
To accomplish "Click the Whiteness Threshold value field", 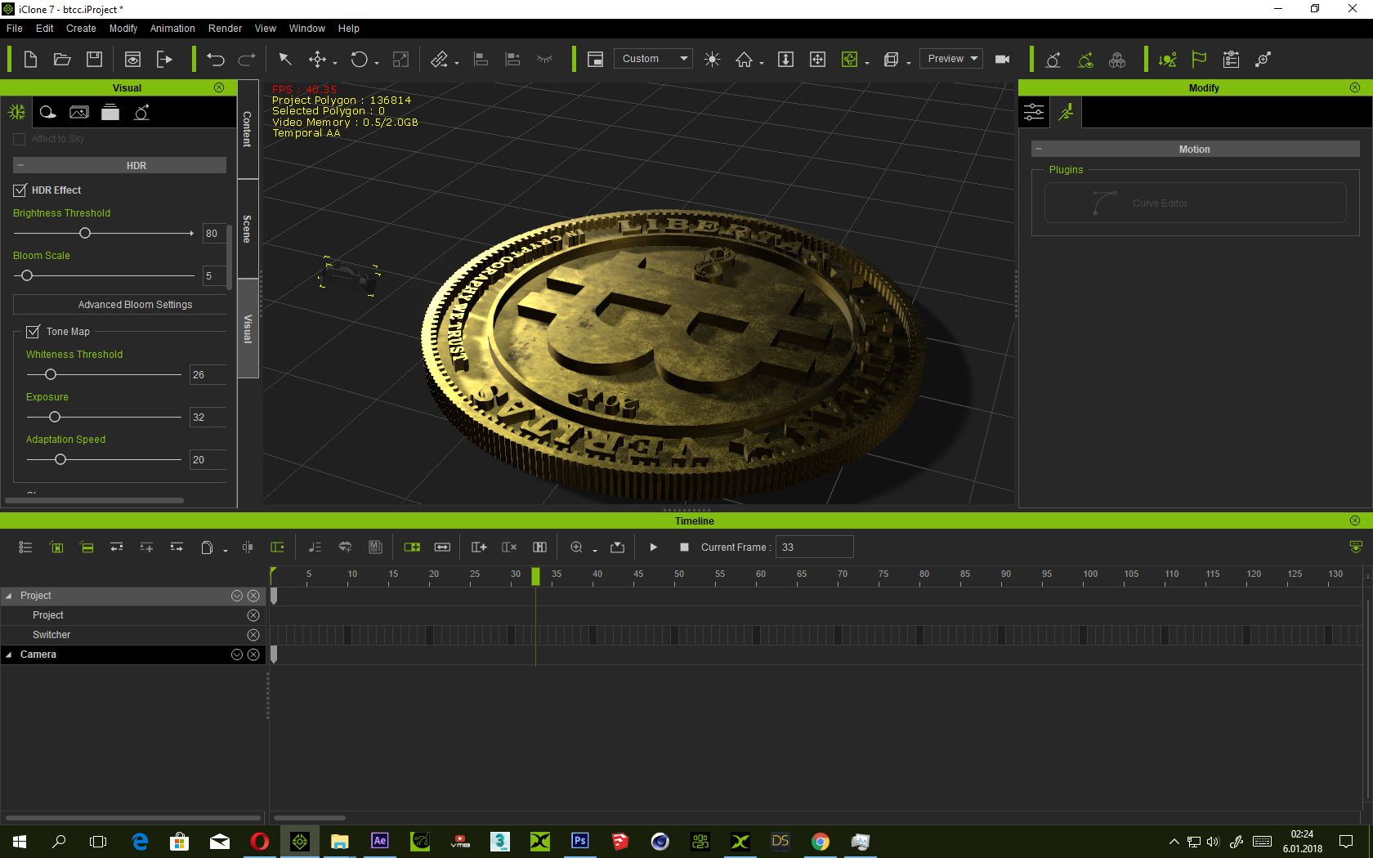I will [x=208, y=374].
